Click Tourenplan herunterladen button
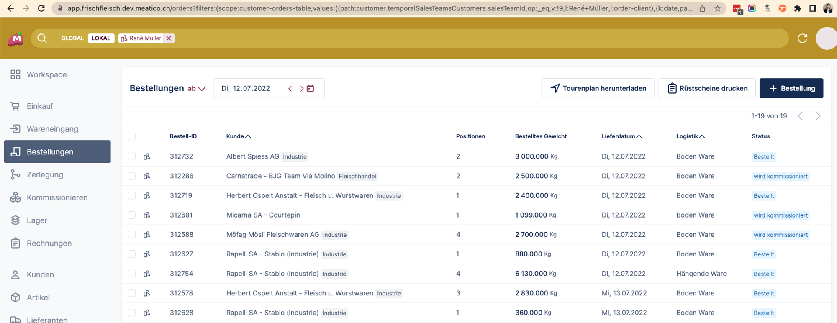The image size is (837, 323). pyautogui.click(x=598, y=88)
